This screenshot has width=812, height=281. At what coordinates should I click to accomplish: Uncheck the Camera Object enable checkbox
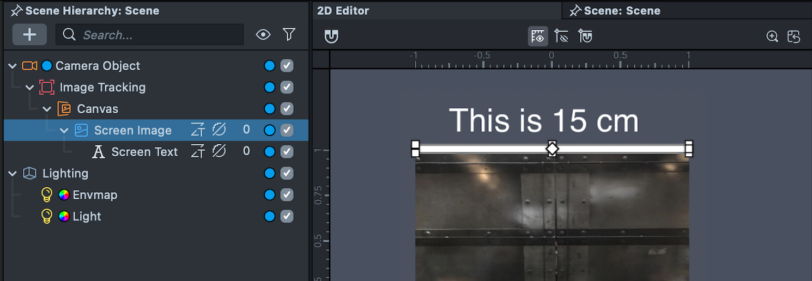(287, 66)
